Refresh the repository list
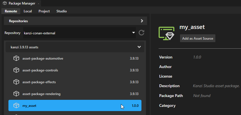Viewport: 241px width, 115px height. coord(141,33)
